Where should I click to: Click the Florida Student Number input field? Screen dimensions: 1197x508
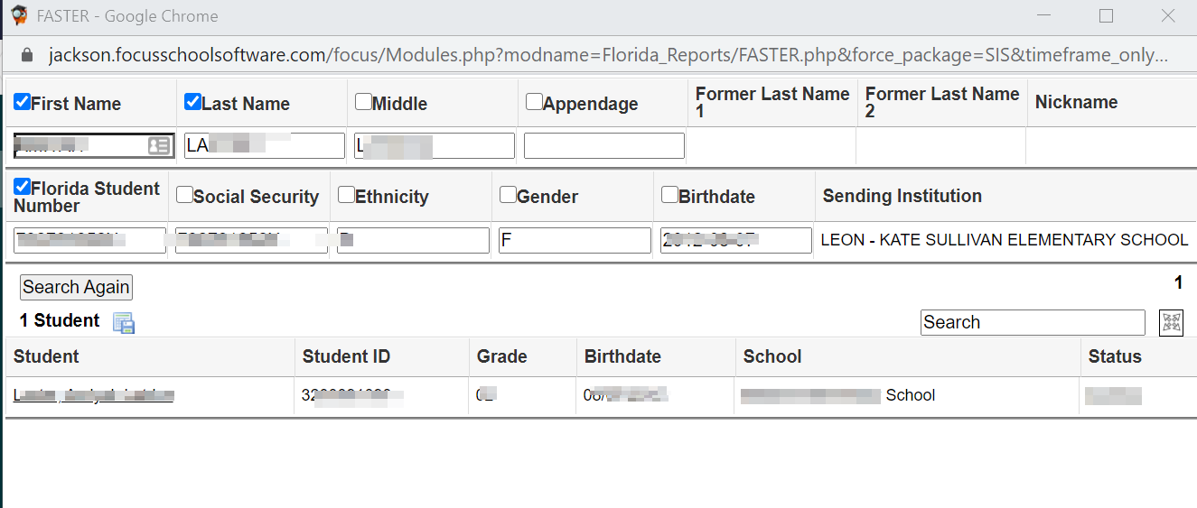(89, 240)
